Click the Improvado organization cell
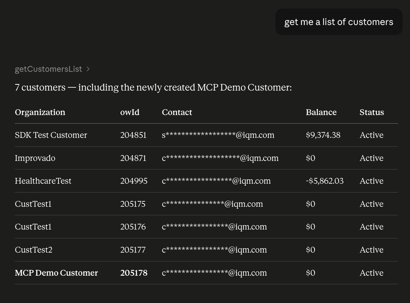The image size is (410, 303). pos(35,158)
